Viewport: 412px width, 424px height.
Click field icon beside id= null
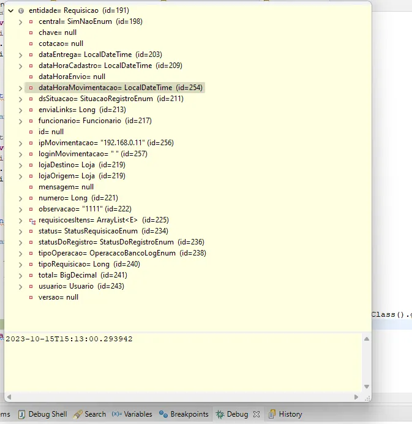point(31,132)
